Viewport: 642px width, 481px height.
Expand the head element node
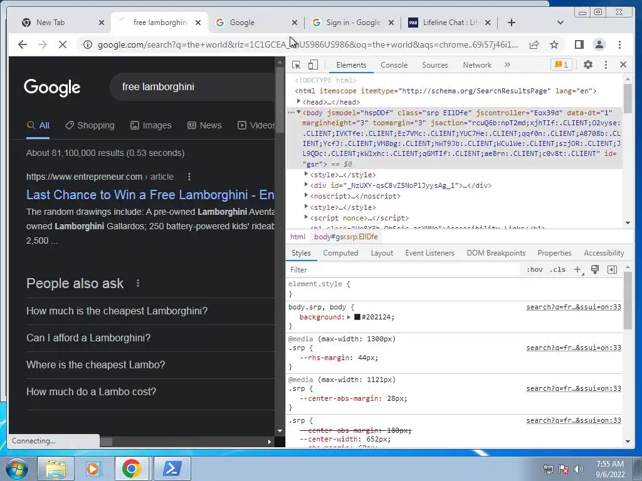pyautogui.click(x=298, y=101)
